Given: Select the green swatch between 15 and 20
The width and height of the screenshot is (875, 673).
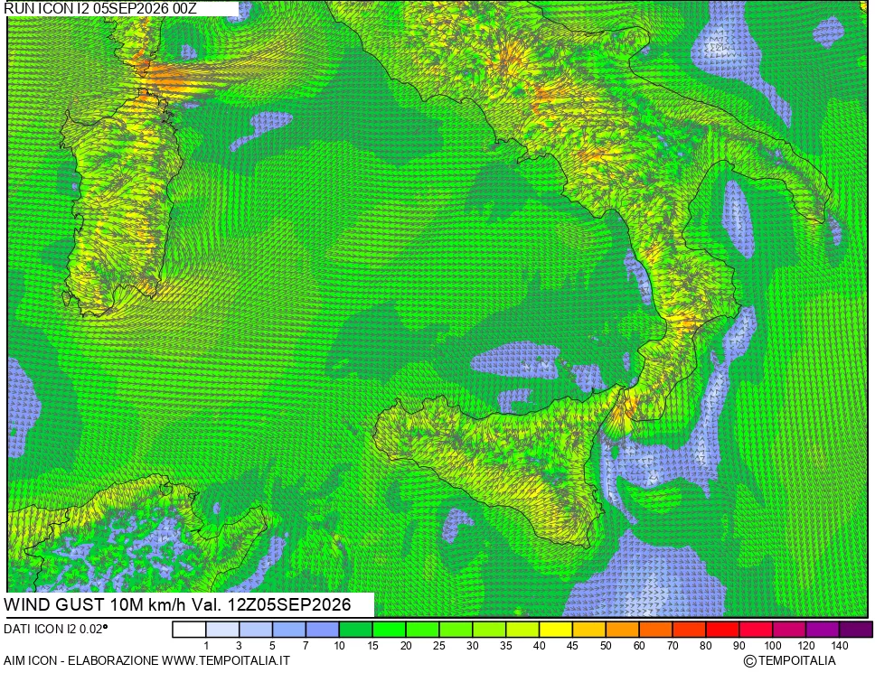Looking at the screenshot, I should click(390, 630).
